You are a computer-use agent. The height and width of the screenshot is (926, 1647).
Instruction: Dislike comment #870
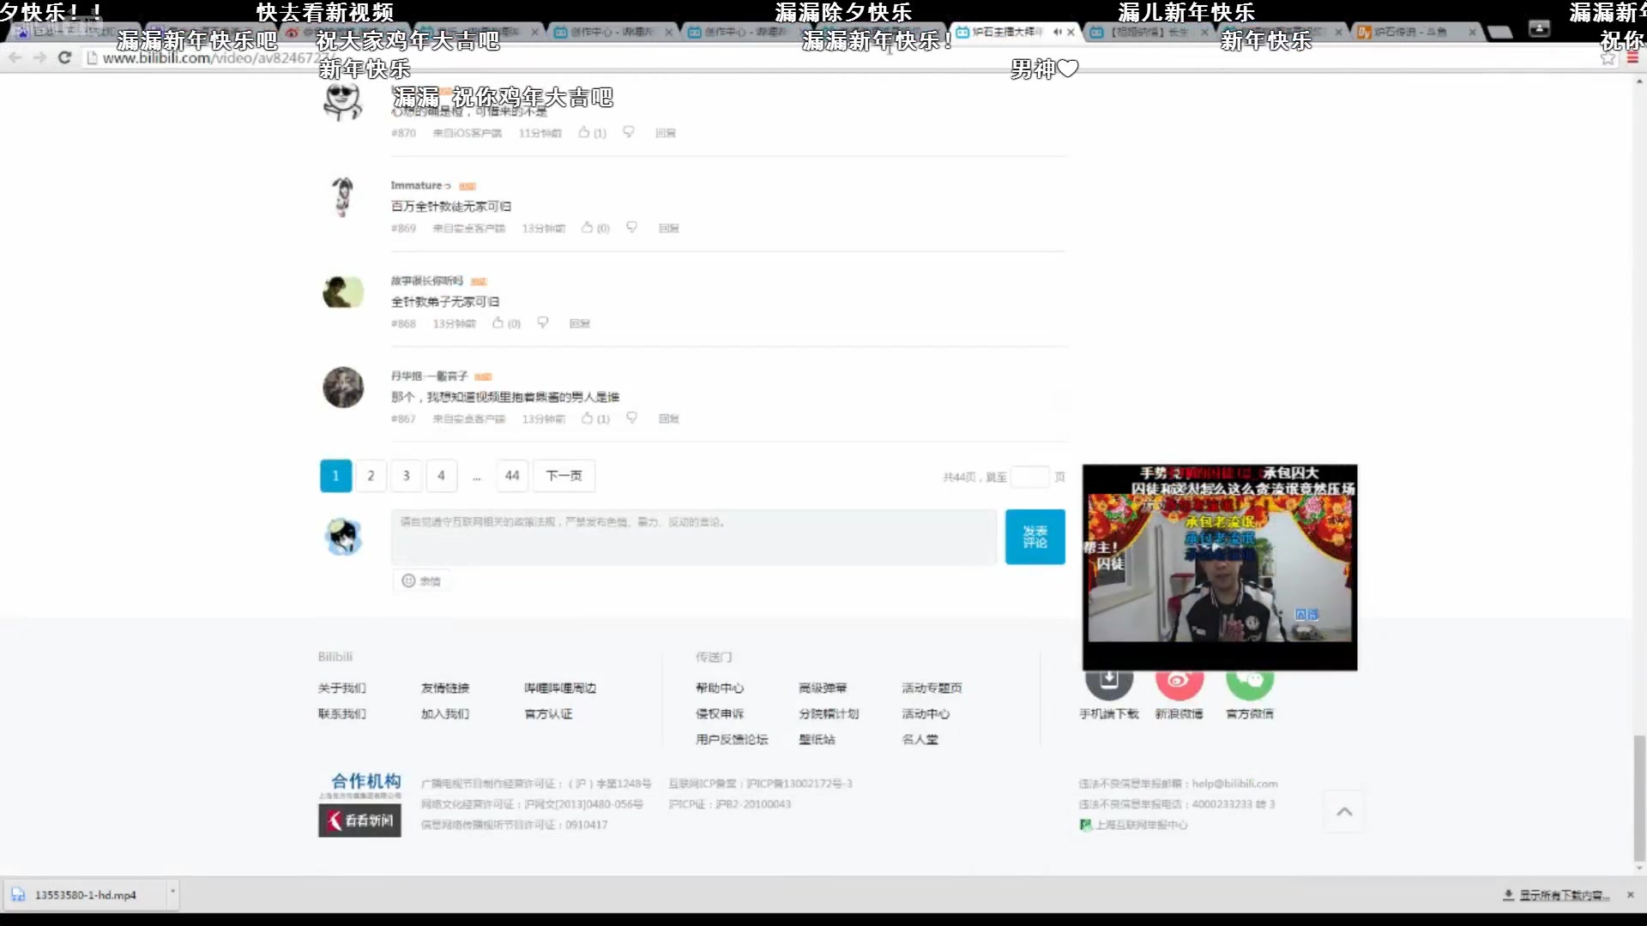coord(629,132)
